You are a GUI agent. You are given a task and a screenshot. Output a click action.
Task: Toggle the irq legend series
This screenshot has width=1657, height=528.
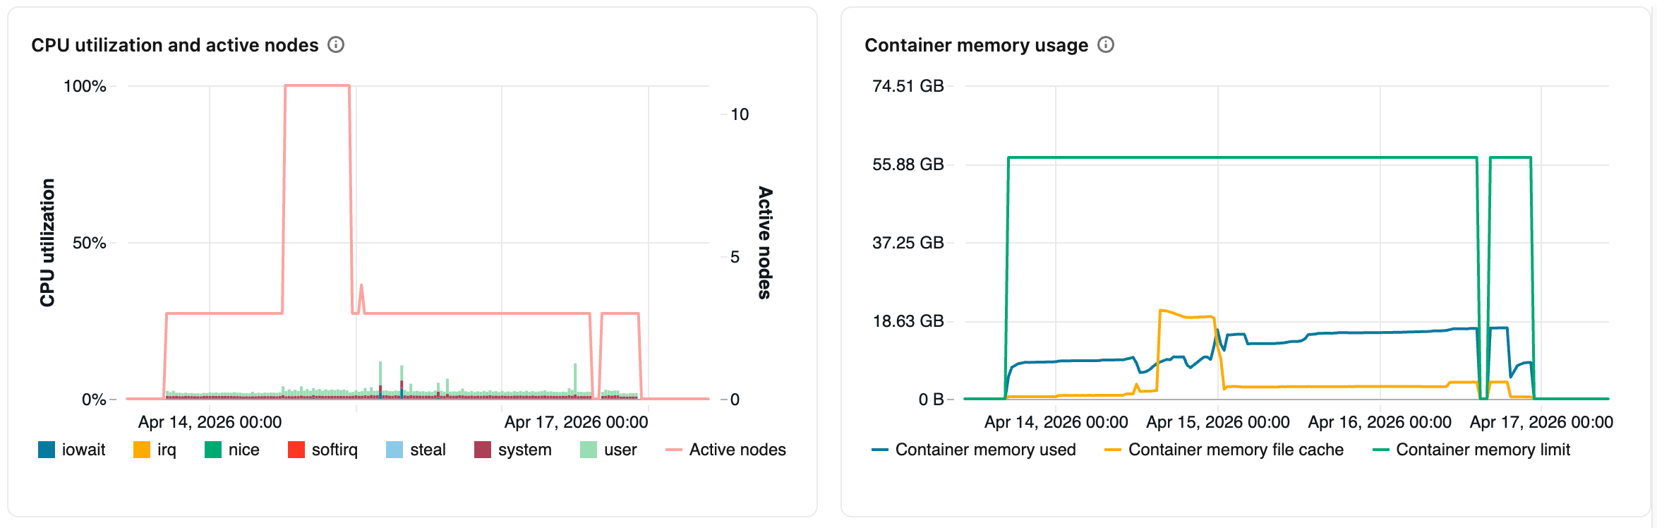pyautogui.click(x=142, y=450)
